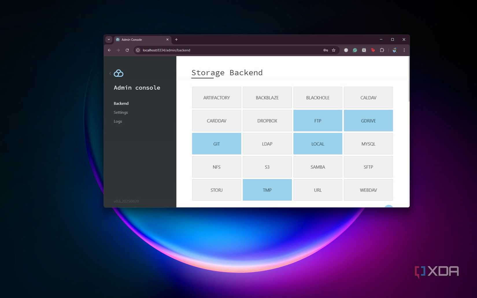Screen dimensions: 477x298
Task: Open the Grammarly browser extension
Action: click(x=355, y=50)
